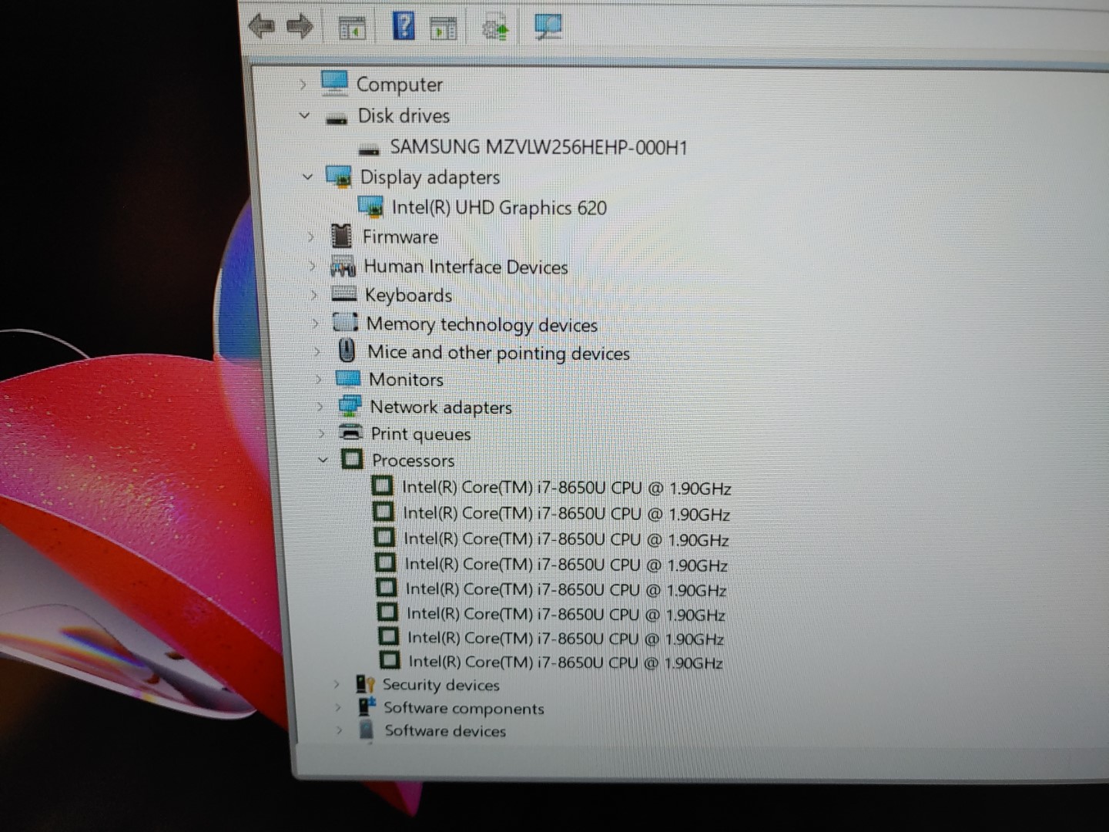Viewport: 1109px width, 832px height.
Task: Expand the Monitors node
Action: pos(319,379)
